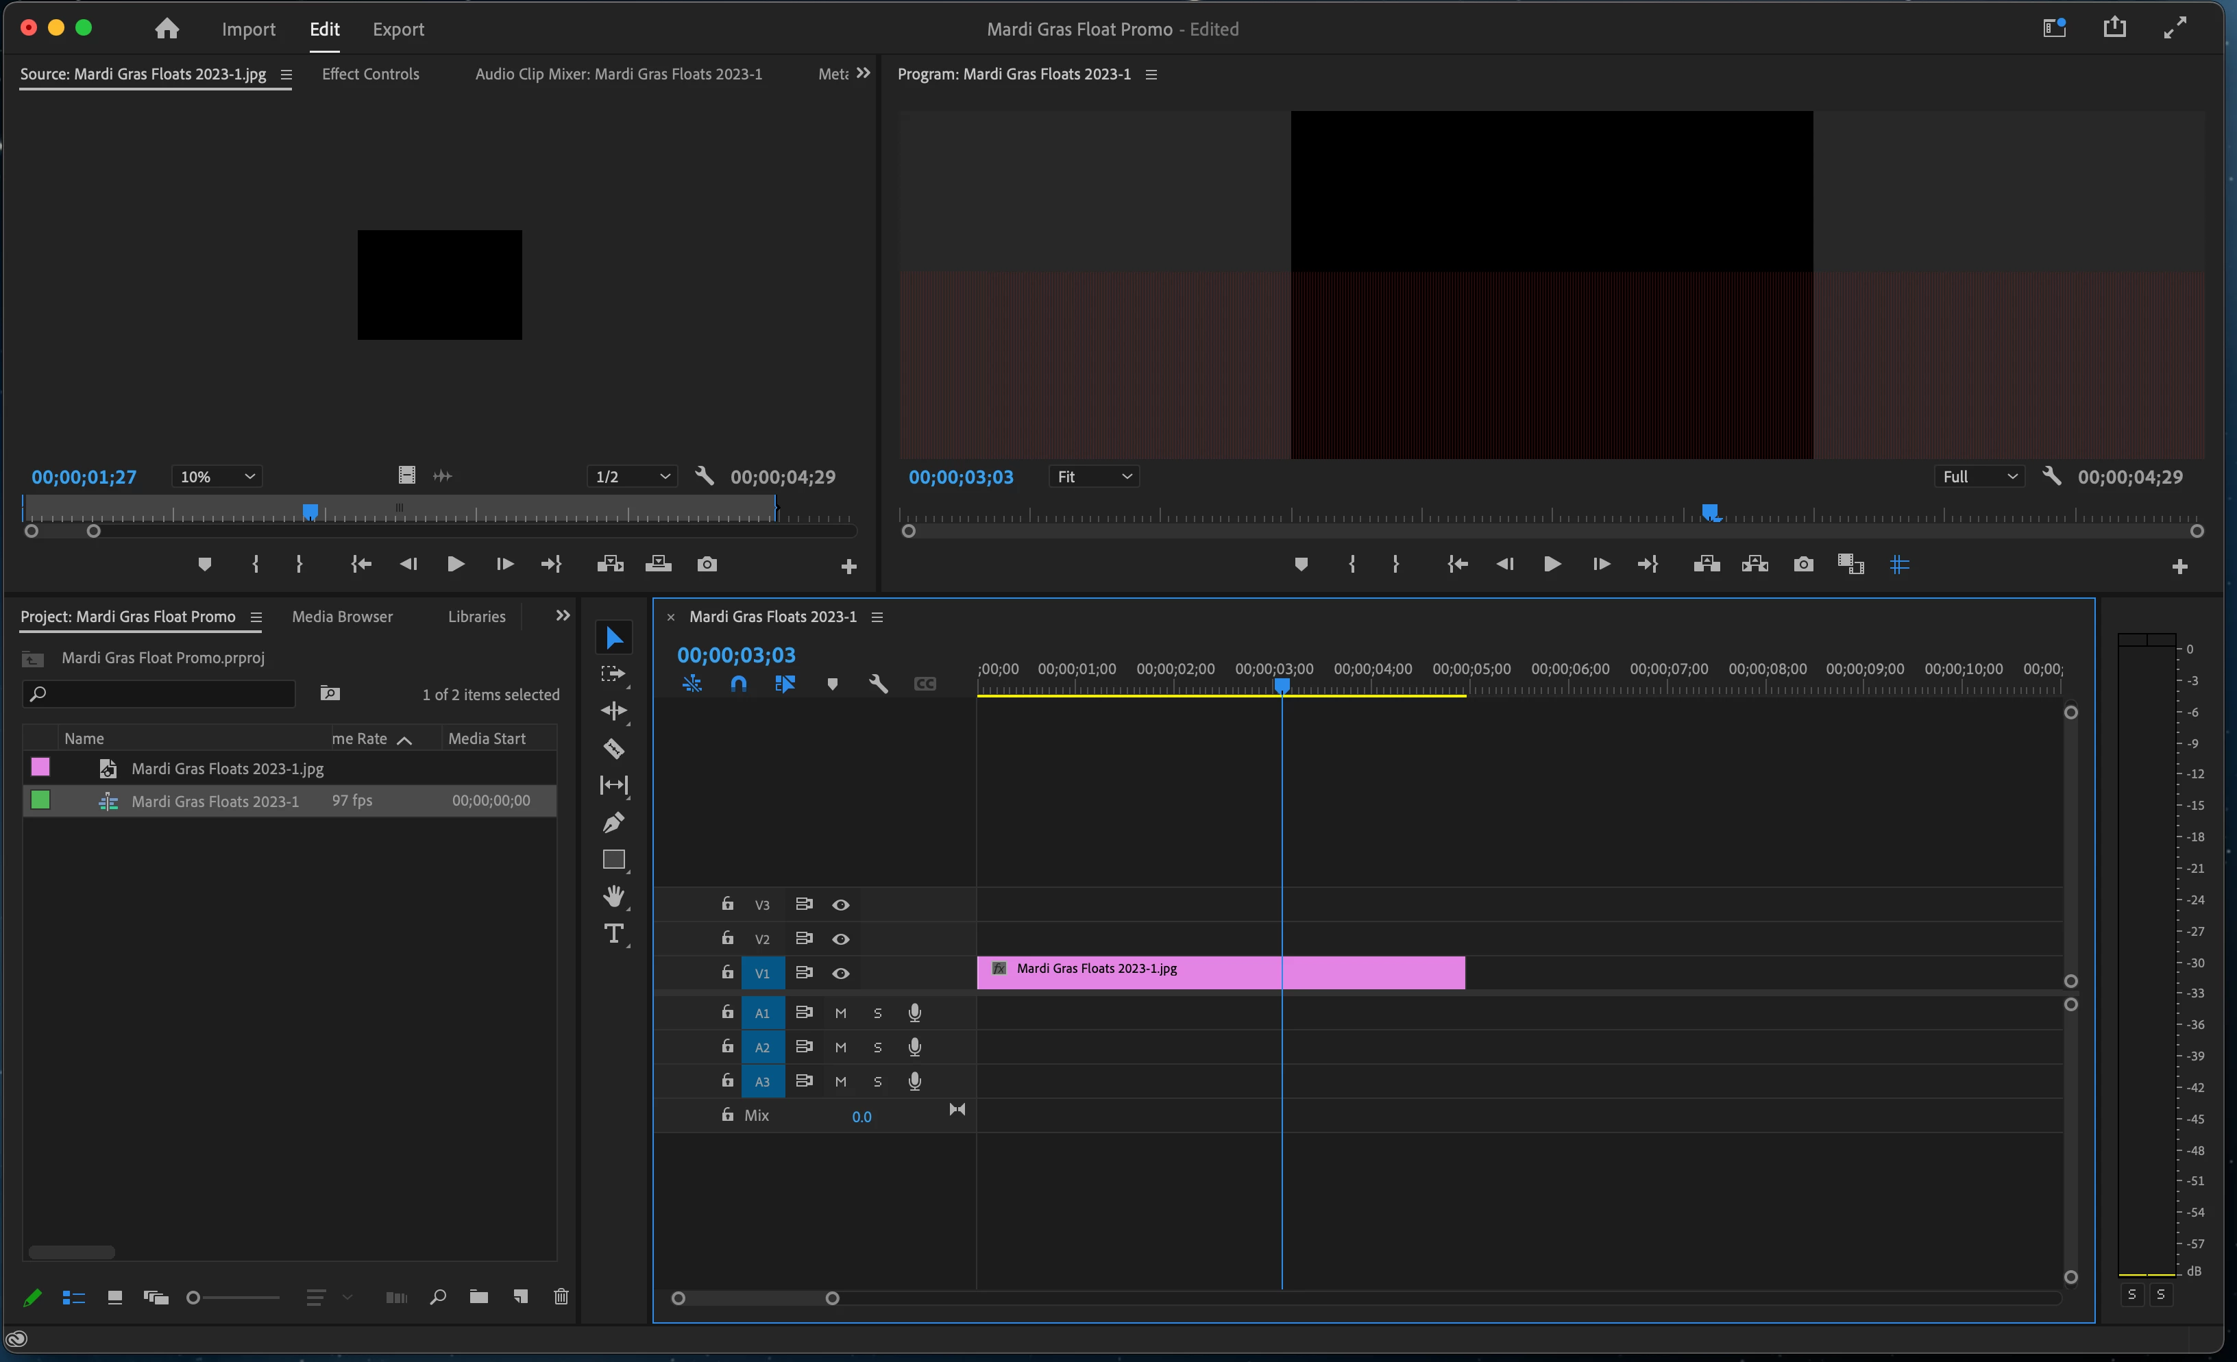Open timeline display settings wrench

(877, 683)
